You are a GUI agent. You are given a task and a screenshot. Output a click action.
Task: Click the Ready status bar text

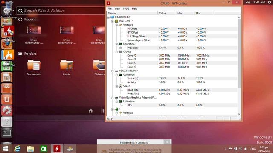point(110,119)
